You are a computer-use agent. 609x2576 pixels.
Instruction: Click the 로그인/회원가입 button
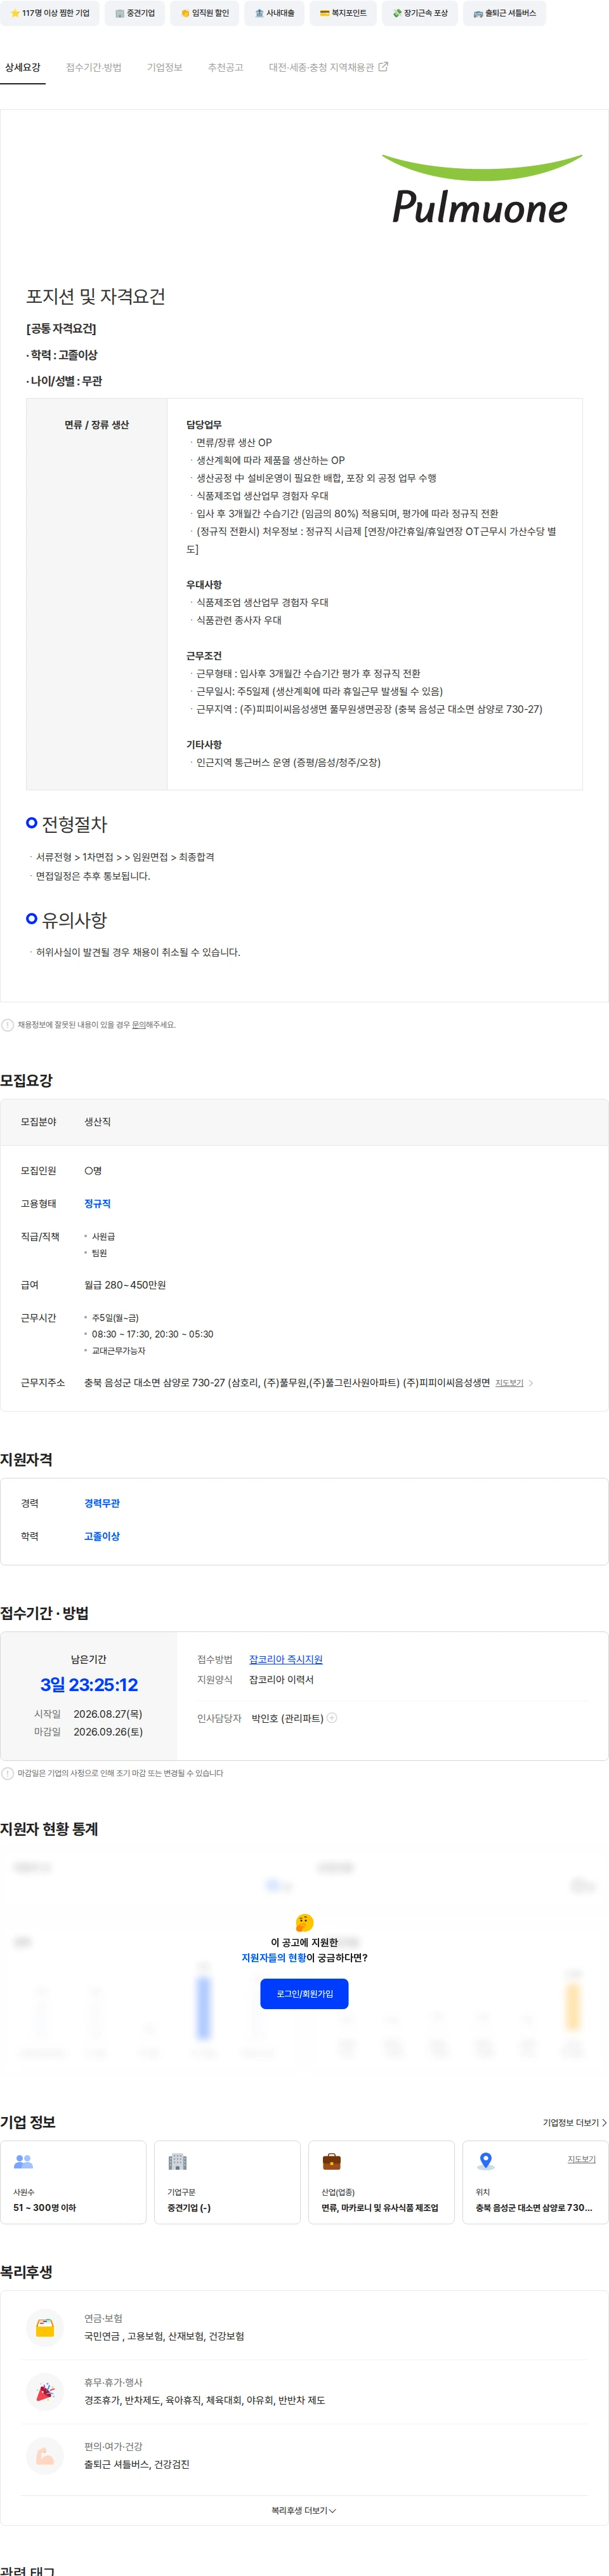pyautogui.click(x=305, y=1993)
